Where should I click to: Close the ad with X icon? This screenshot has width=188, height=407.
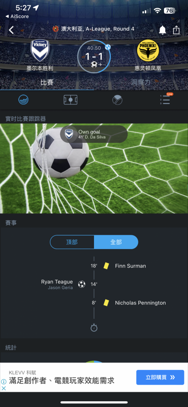pyautogui.click(x=4, y=388)
